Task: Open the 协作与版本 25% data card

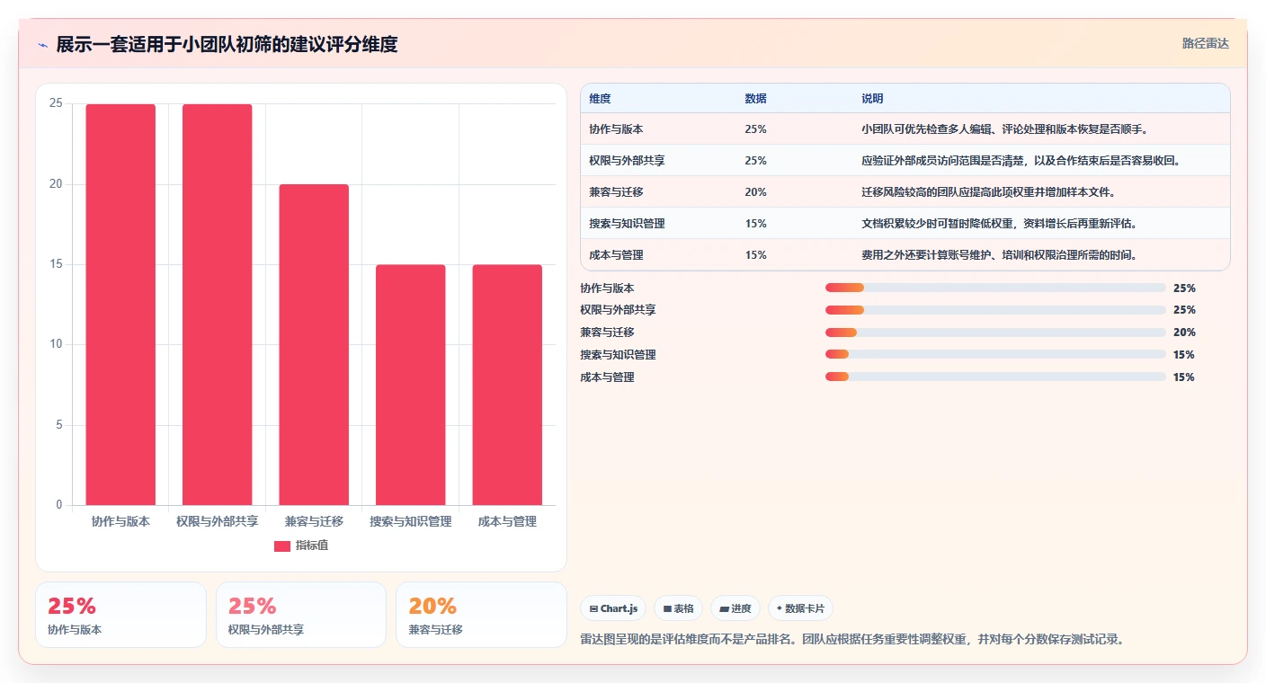Action: [x=120, y=615]
